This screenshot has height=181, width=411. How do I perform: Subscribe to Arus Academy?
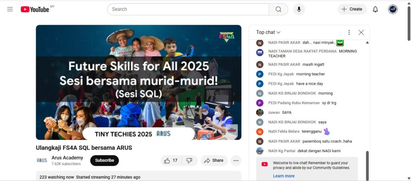(x=104, y=161)
